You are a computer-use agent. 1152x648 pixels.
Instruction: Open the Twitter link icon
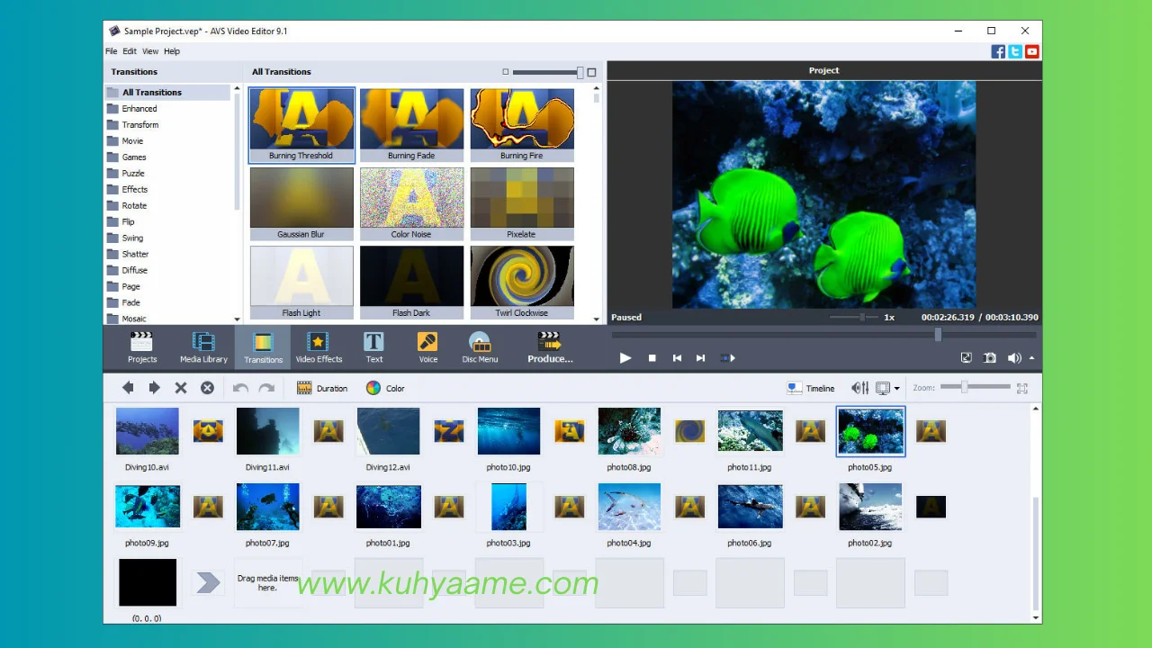tap(1015, 52)
